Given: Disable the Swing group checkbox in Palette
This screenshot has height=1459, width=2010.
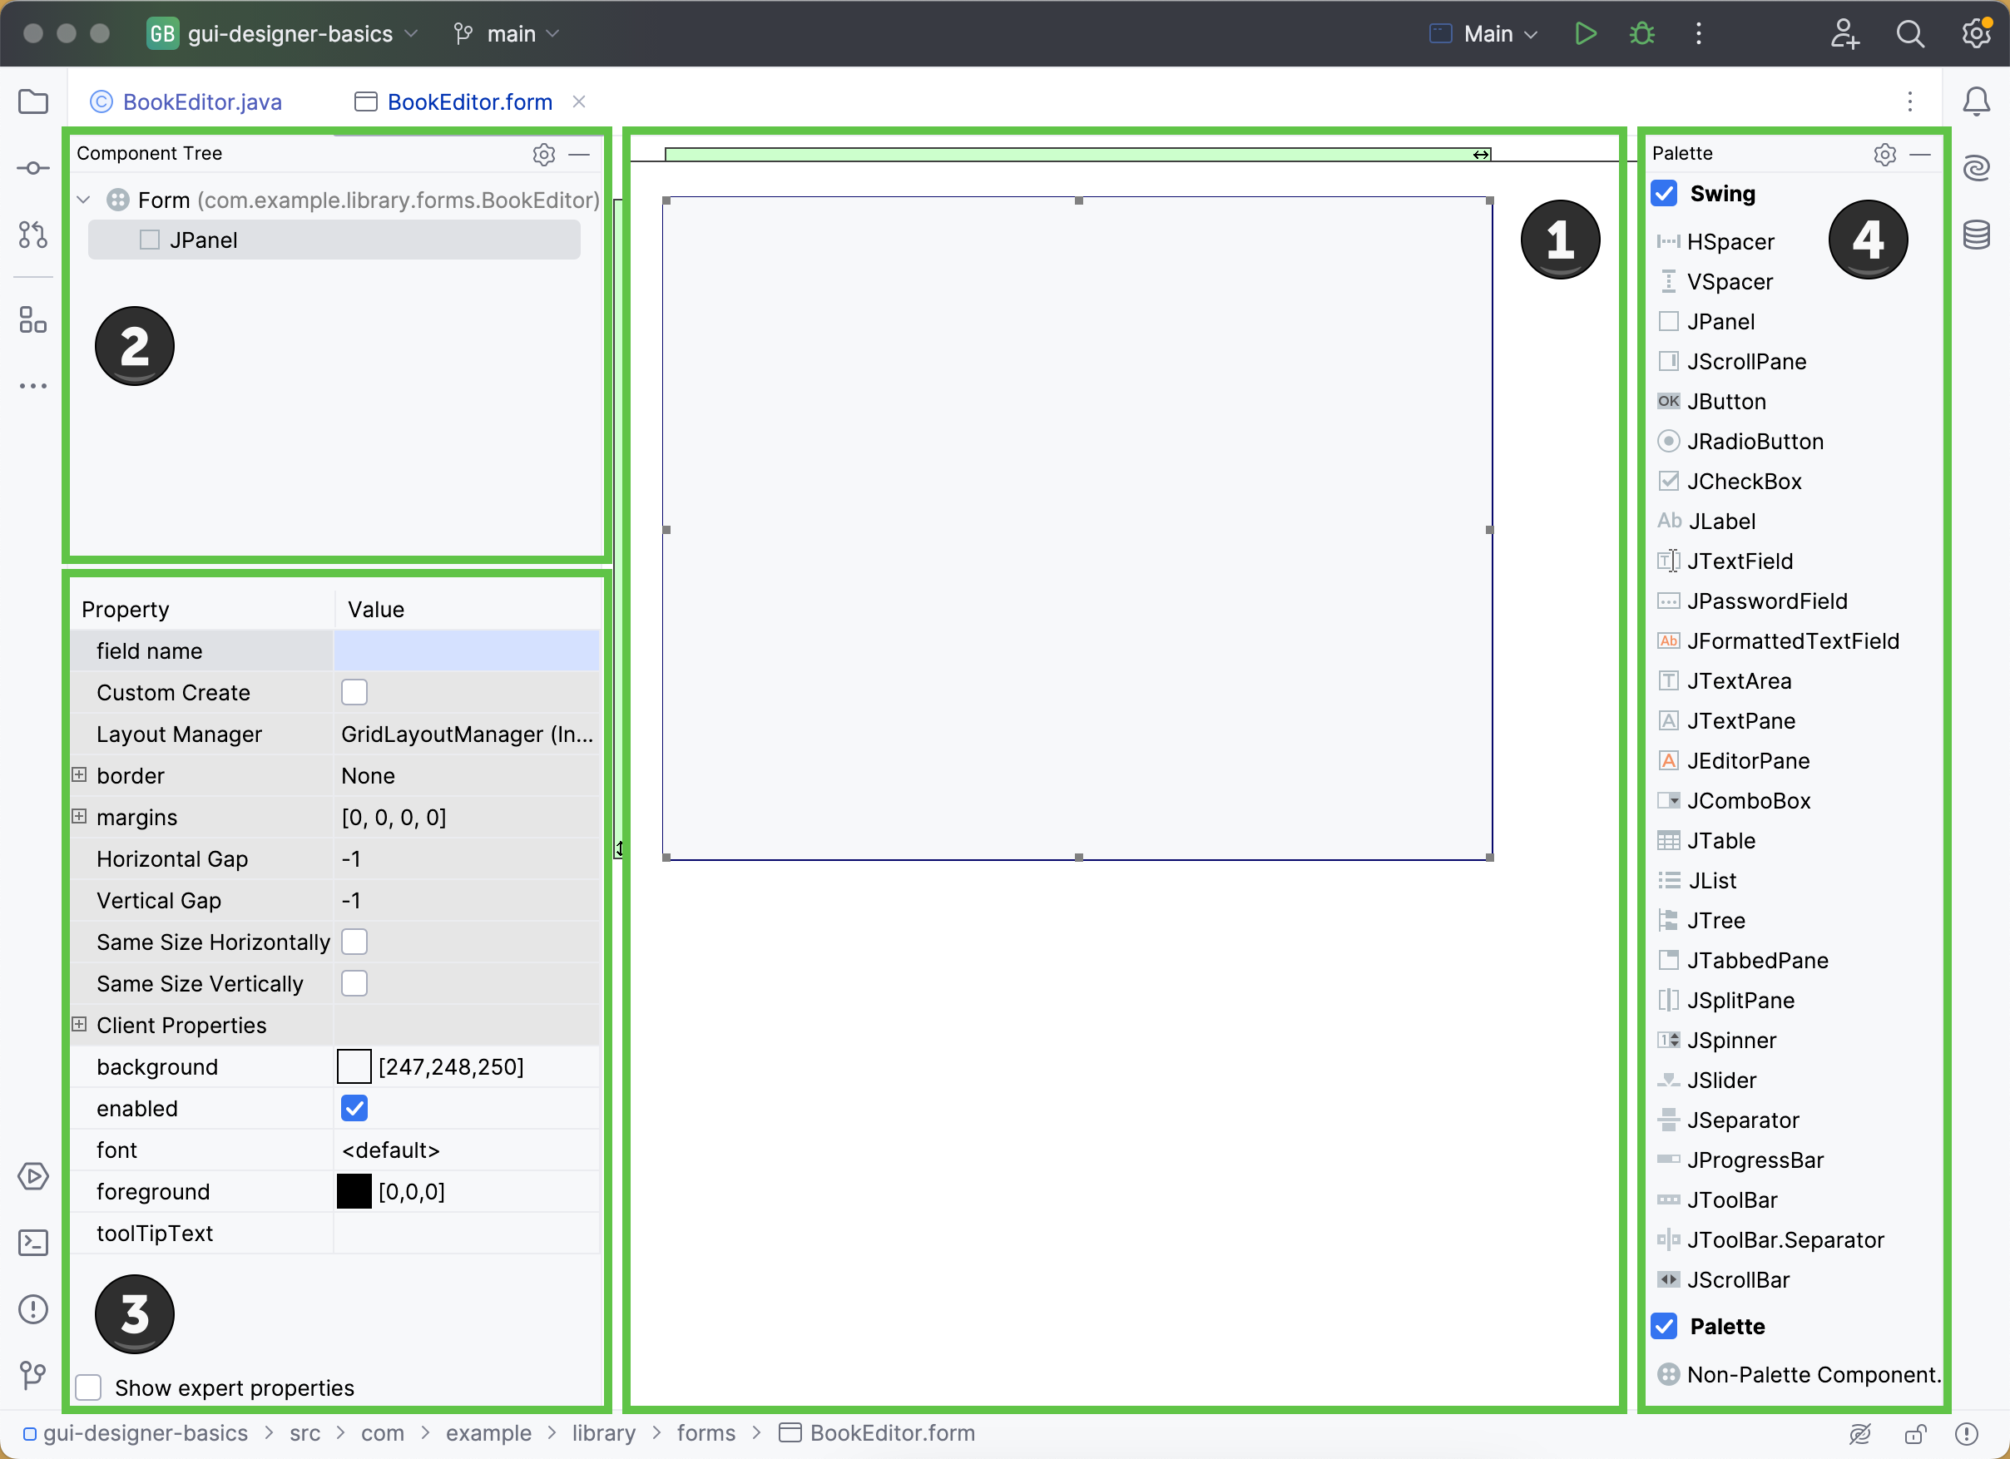Looking at the screenshot, I should pyautogui.click(x=1663, y=193).
